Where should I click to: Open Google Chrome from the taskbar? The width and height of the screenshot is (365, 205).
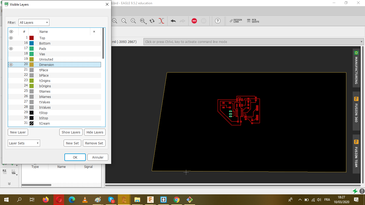(x=176, y=200)
